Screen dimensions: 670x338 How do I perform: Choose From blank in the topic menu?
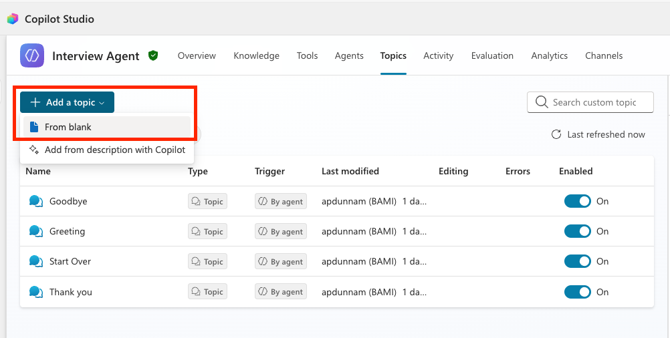coord(68,127)
